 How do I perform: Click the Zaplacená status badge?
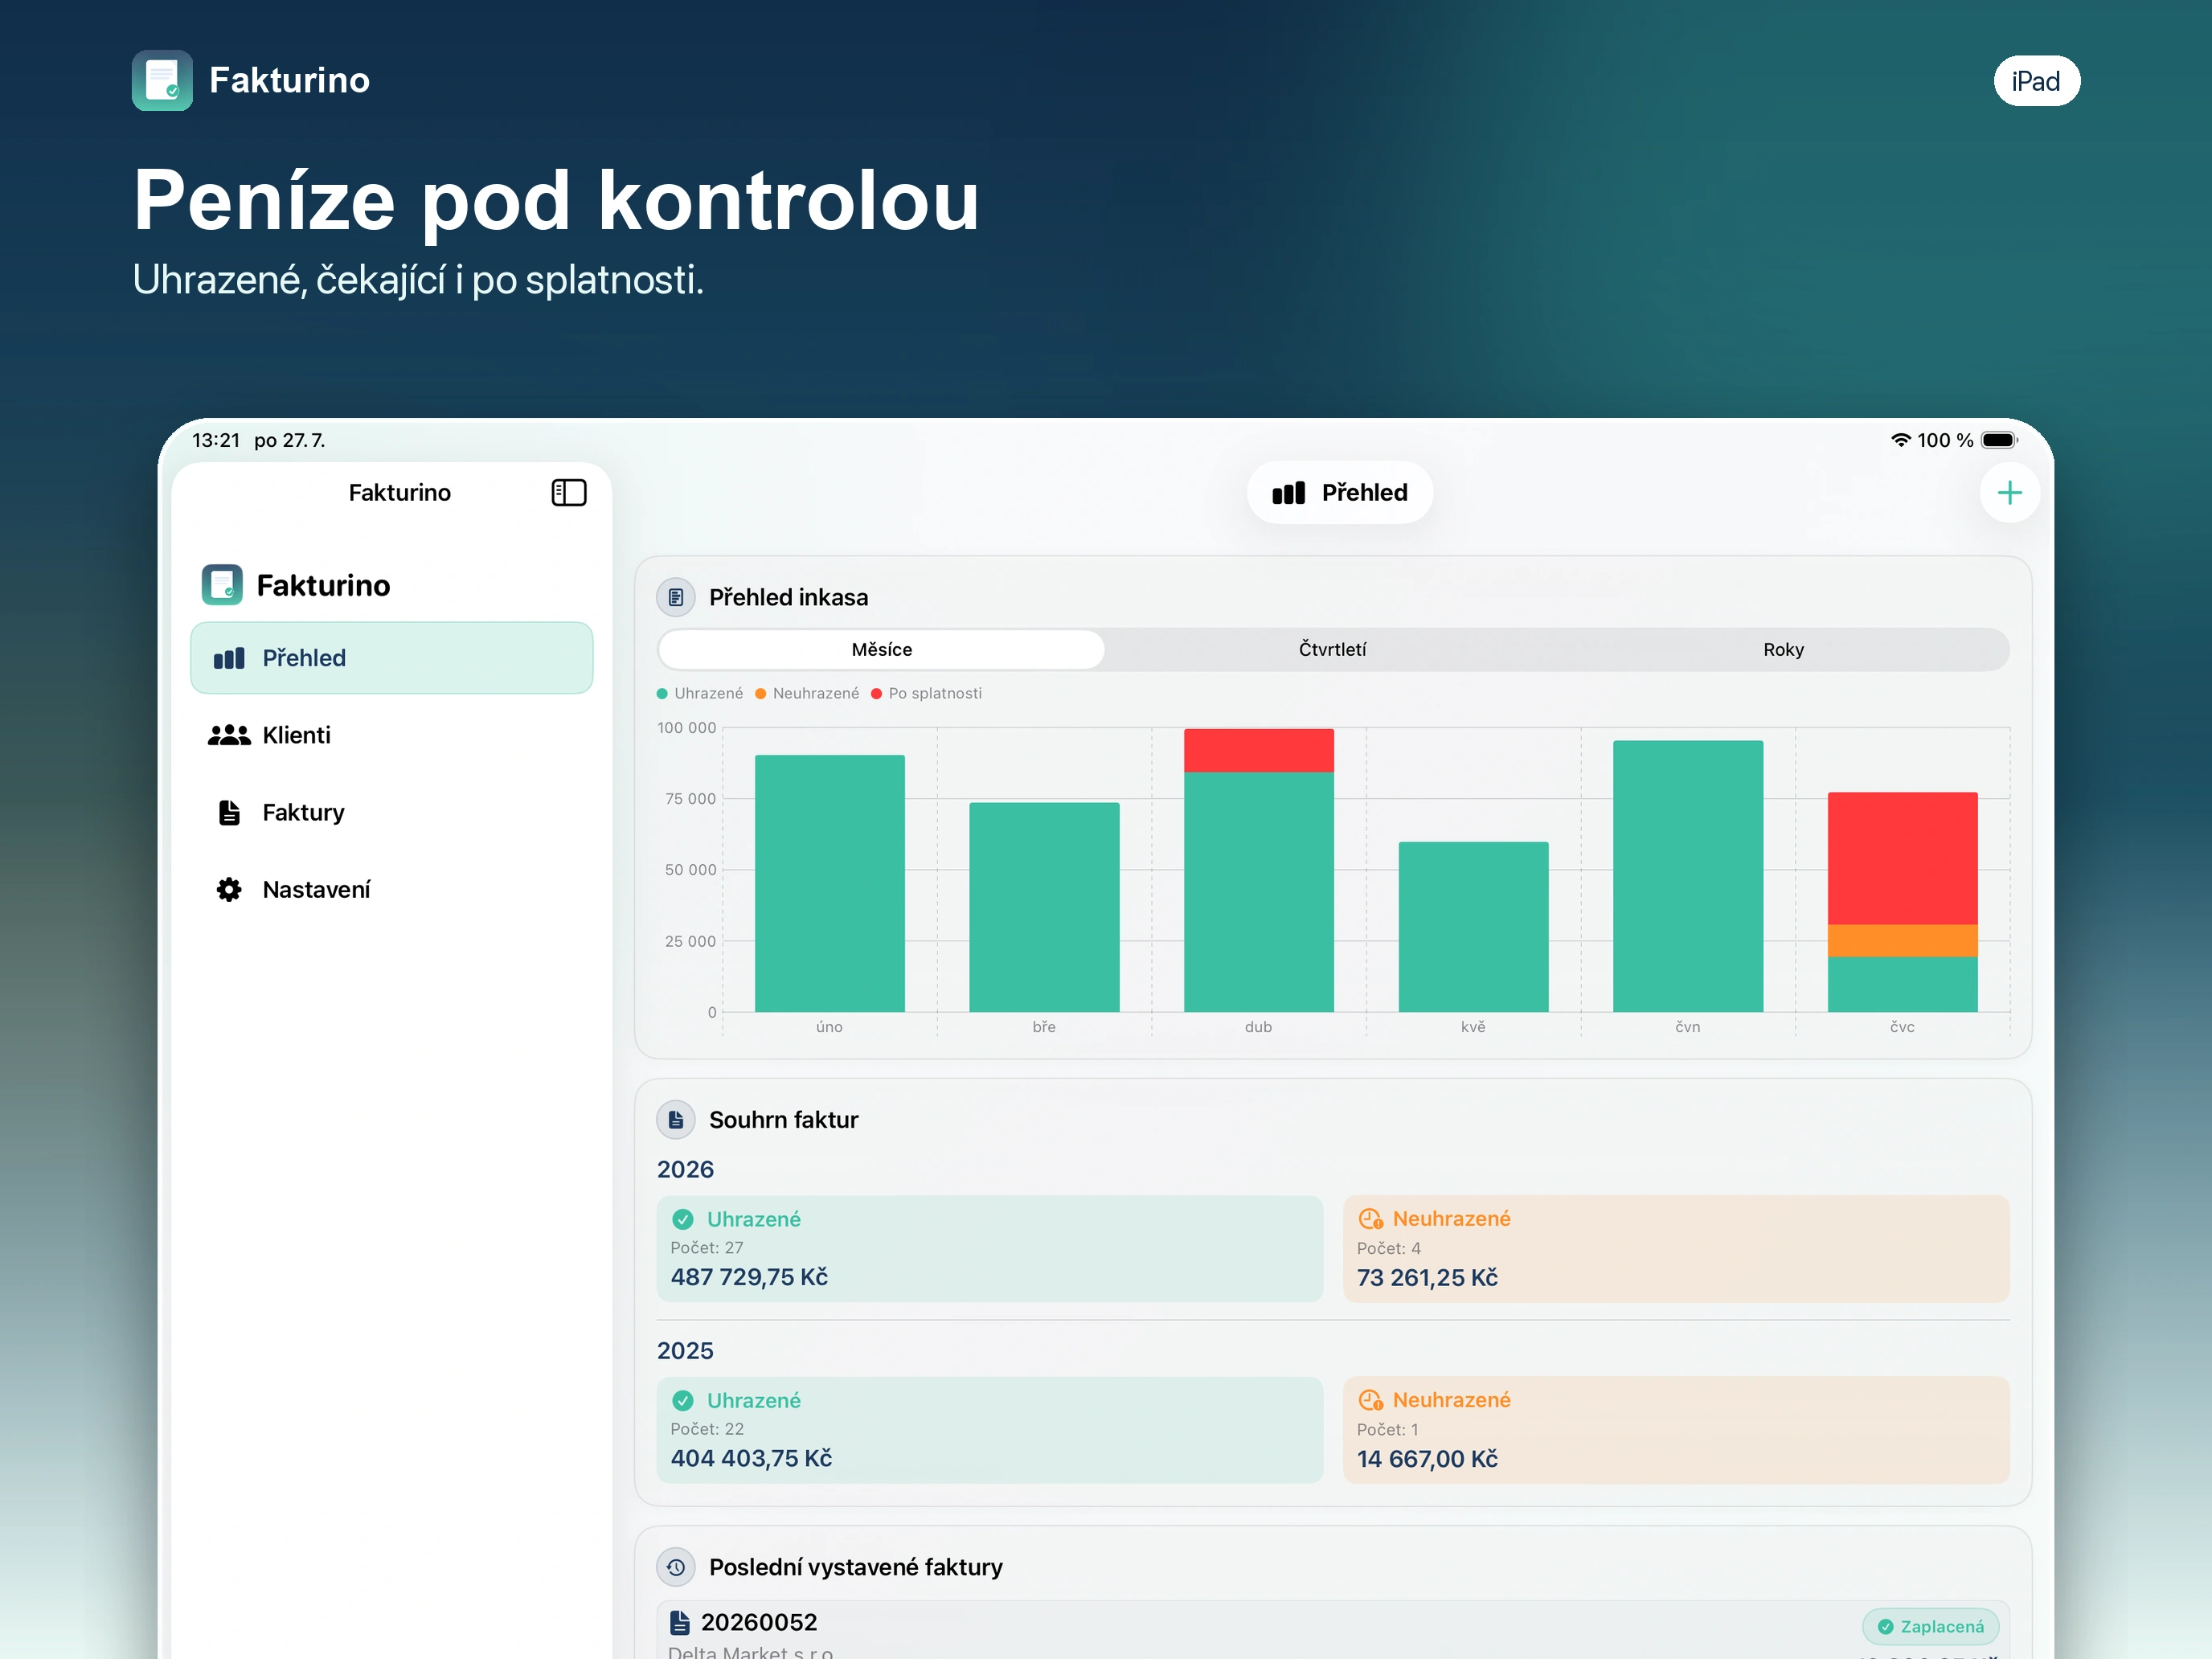point(1930,1626)
